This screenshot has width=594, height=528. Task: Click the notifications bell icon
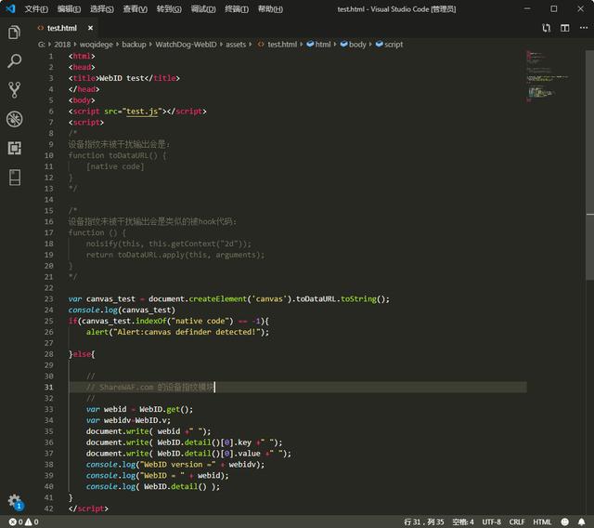click(581, 521)
